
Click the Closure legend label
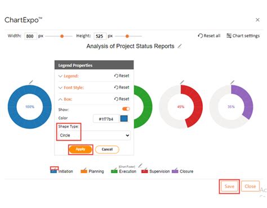point(186,171)
